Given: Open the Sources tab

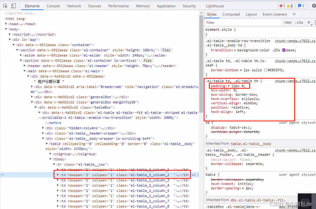Looking at the screenshot, I should (95, 6).
